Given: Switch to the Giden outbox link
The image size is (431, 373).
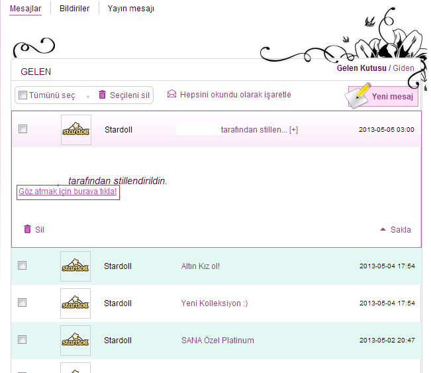Looking at the screenshot, I should point(403,68).
